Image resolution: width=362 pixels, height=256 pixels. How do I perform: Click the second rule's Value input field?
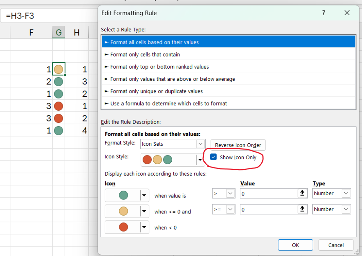(x=269, y=209)
